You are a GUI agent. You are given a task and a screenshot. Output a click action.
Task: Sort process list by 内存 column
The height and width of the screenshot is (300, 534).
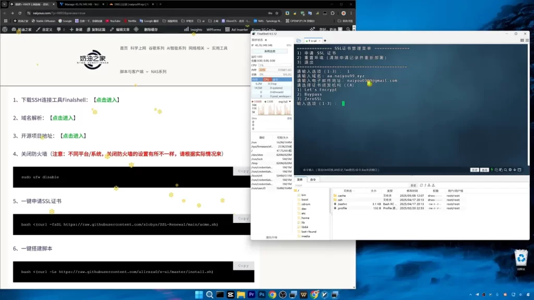(257, 79)
